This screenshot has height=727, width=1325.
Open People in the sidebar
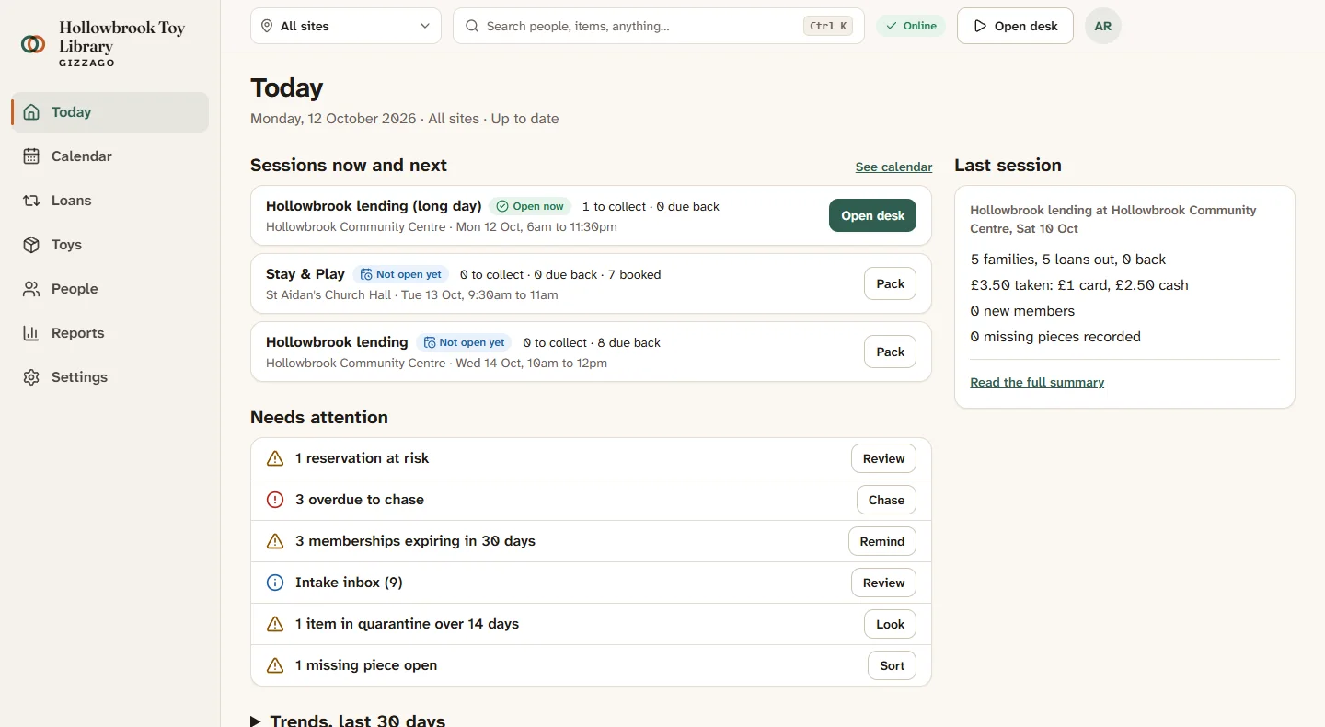109,289
